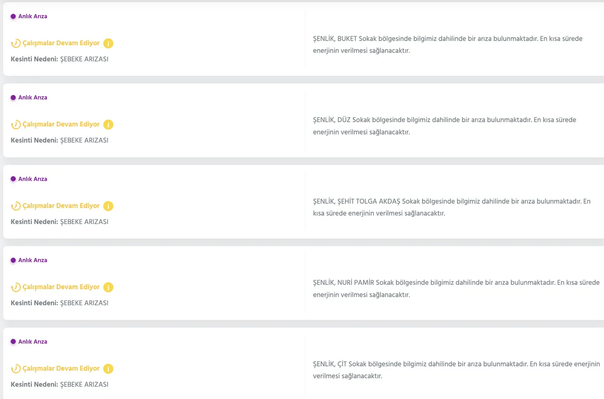Click the DÜZ Sokak outage description text

[x=445, y=126]
